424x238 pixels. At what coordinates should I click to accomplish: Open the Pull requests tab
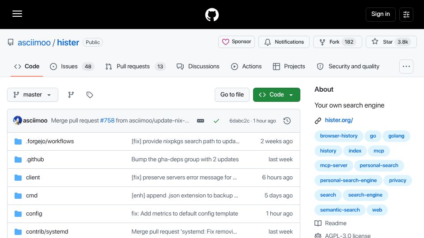135,67
